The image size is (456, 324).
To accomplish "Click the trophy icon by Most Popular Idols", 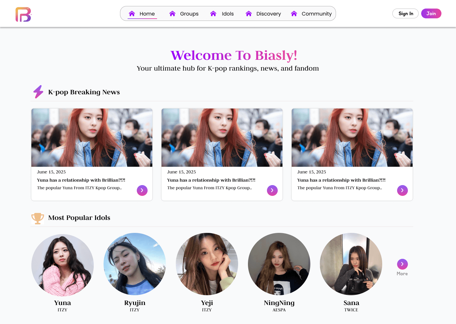I will tap(38, 218).
